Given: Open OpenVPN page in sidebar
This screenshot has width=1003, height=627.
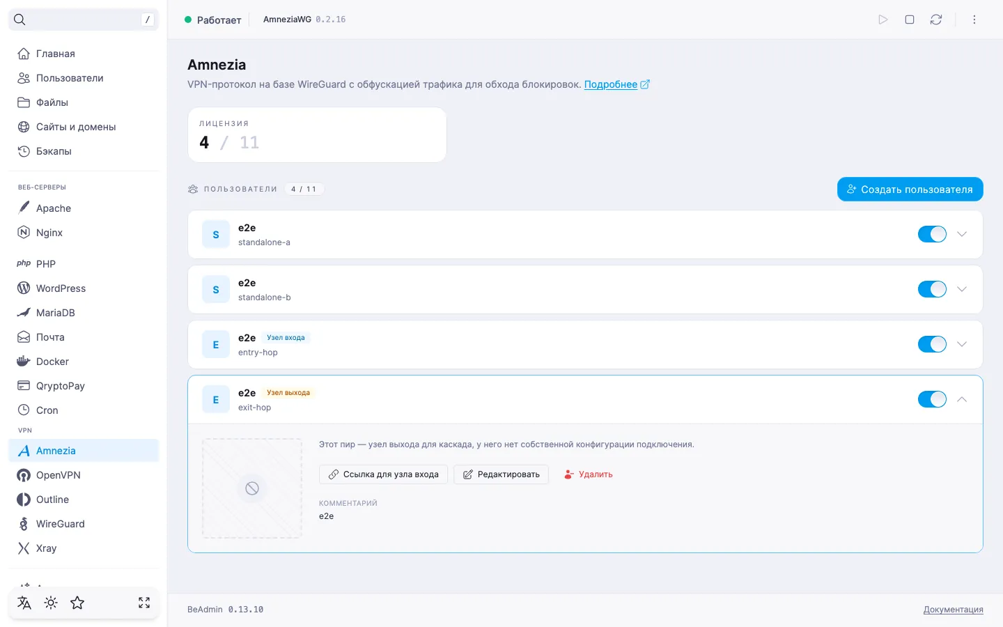Looking at the screenshot, I should pyautogui.click(x=84, y=475).
